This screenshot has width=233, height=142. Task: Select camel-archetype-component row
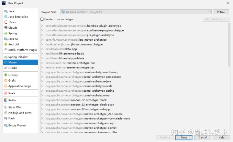(x=134, y=77)
